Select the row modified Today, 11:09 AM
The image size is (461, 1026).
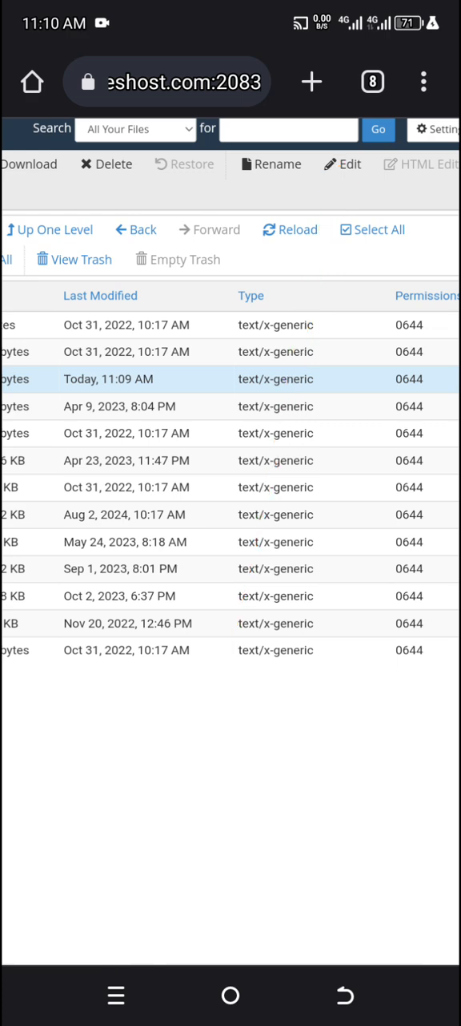point(230,379)
